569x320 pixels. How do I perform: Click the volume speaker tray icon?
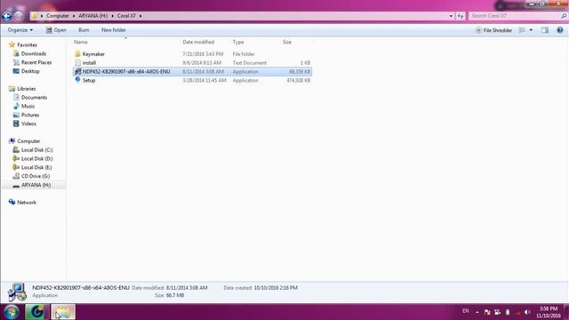click(x=527, y=312)
